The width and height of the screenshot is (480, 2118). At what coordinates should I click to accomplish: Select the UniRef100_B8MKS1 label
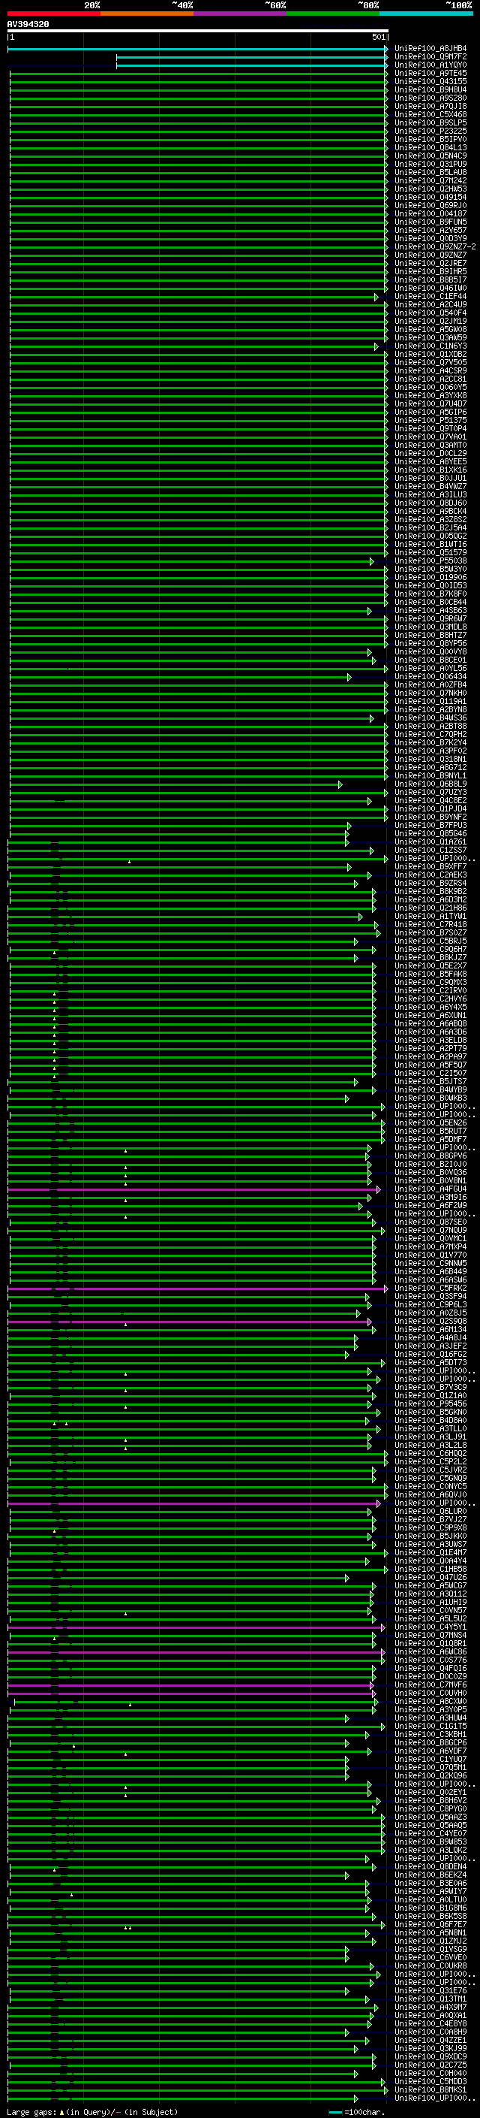pos(430,2089)
